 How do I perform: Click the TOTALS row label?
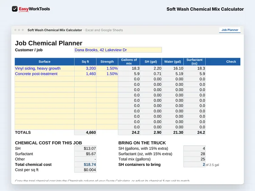pyautogui.click(x=23, y=132)
